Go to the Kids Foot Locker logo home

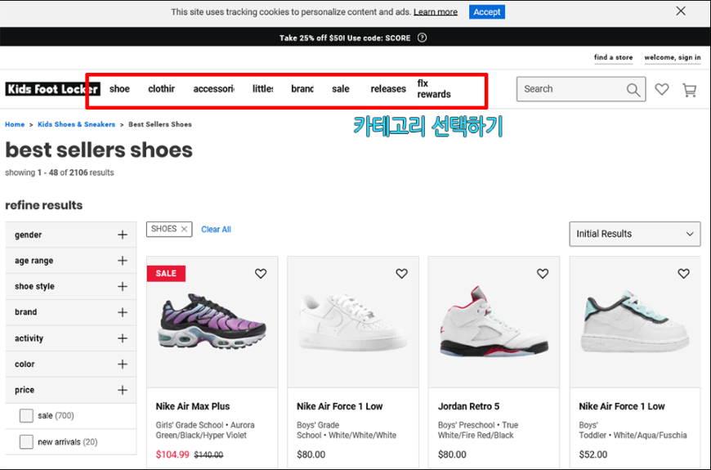(x=52, y=89)
